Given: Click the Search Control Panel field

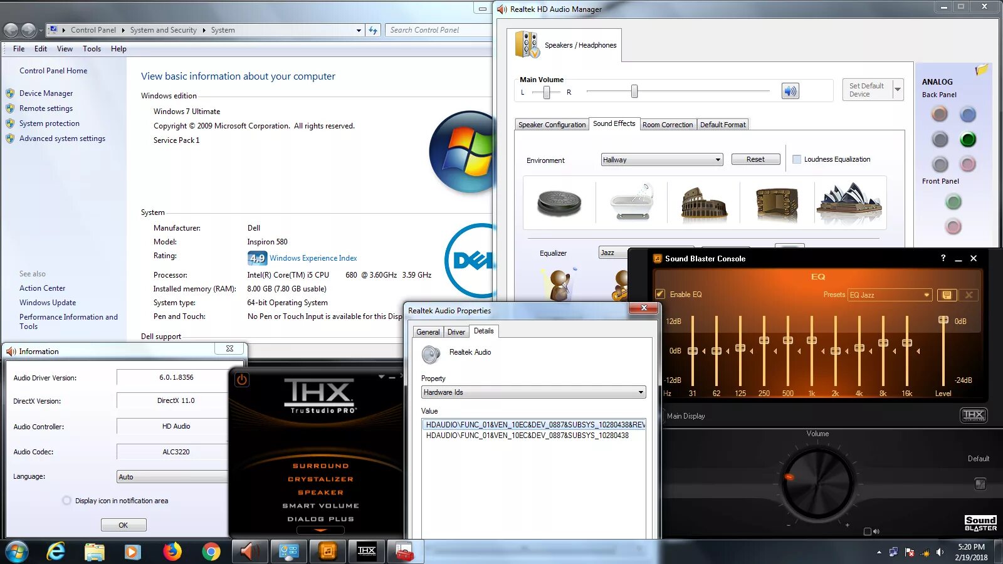Looking at the screenshot, I should [x=438, y=30].
